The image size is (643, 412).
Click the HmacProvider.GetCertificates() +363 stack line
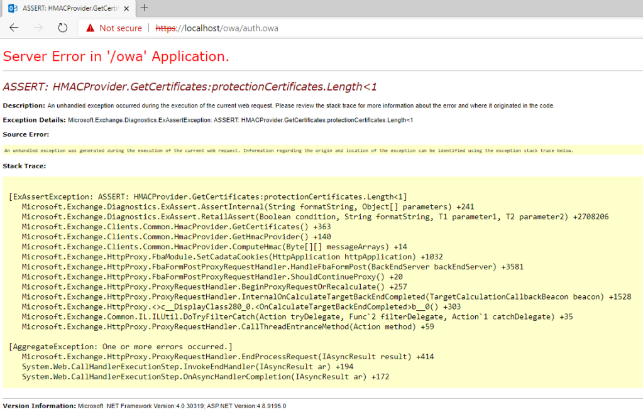176,227
